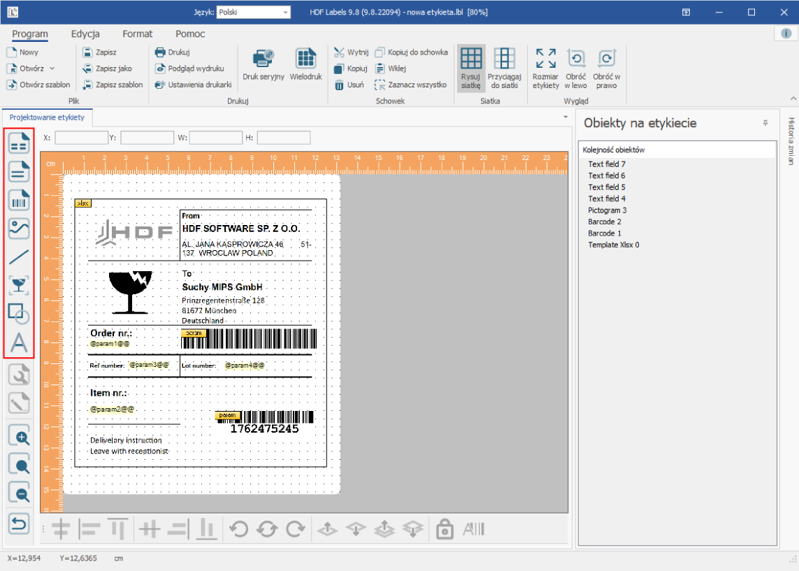Open the Język language dropdown

pyautogui.click(x=254, y=12)
